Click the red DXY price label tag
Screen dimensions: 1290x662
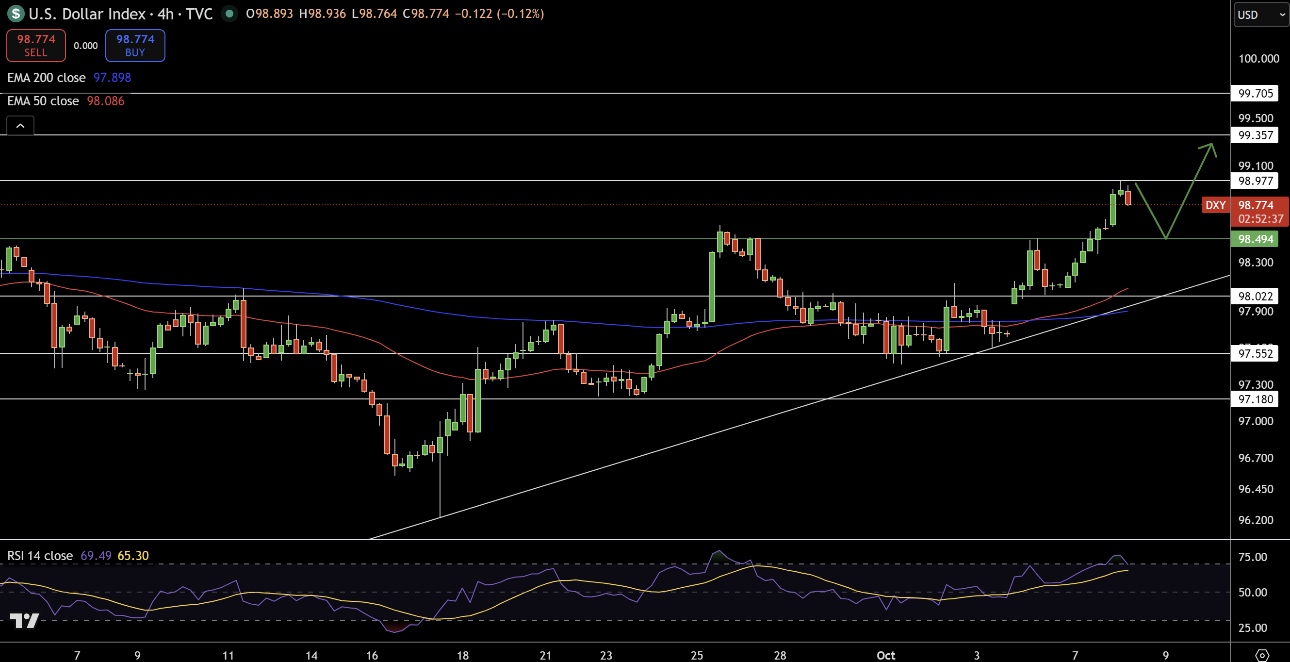coord(1215,205)
